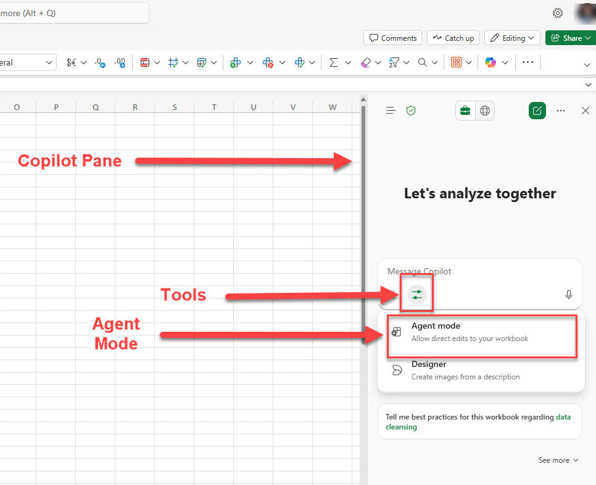Click the green Share button

571,38
